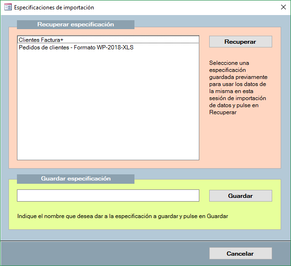Focus the specification name text field
The image size is (291, 266).
(108, 196)
